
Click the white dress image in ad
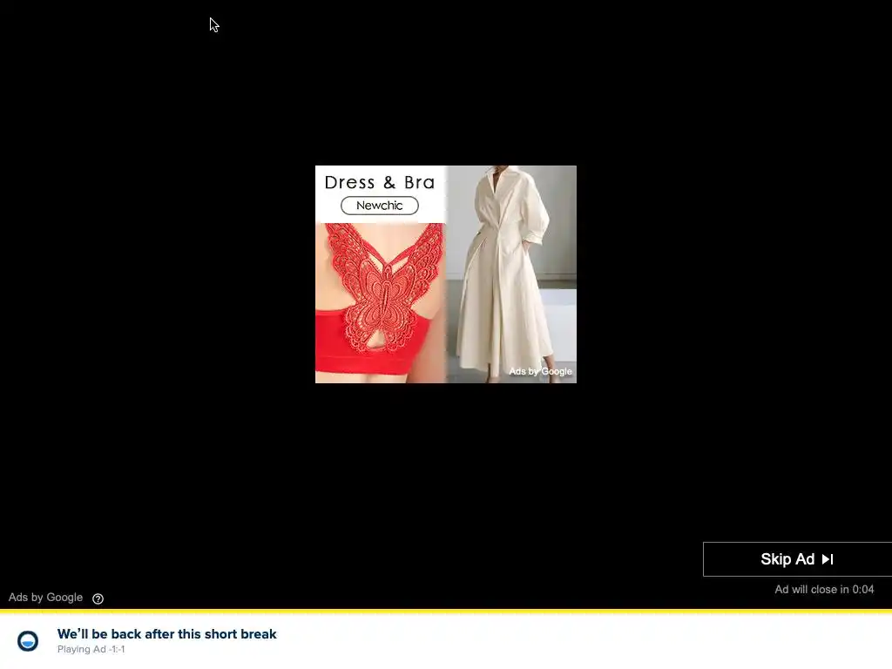tap(511, 274)
